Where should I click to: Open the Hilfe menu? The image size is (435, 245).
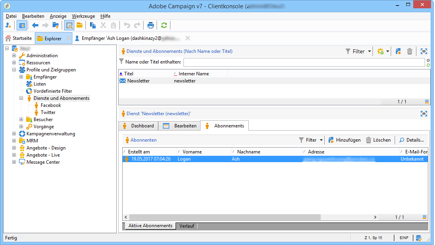(x=105, y=16)
